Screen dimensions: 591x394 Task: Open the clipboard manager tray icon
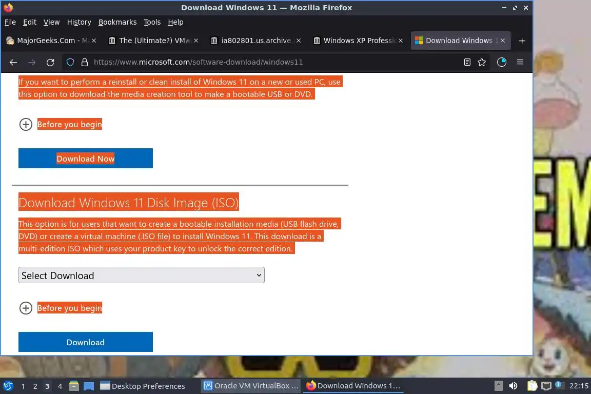pyautogui.click(x=532, y=386)
